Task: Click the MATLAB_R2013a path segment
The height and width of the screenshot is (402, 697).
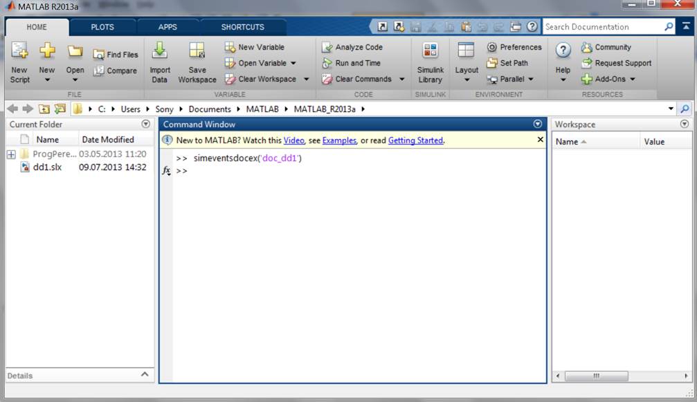Action: (x=325, y=109)
